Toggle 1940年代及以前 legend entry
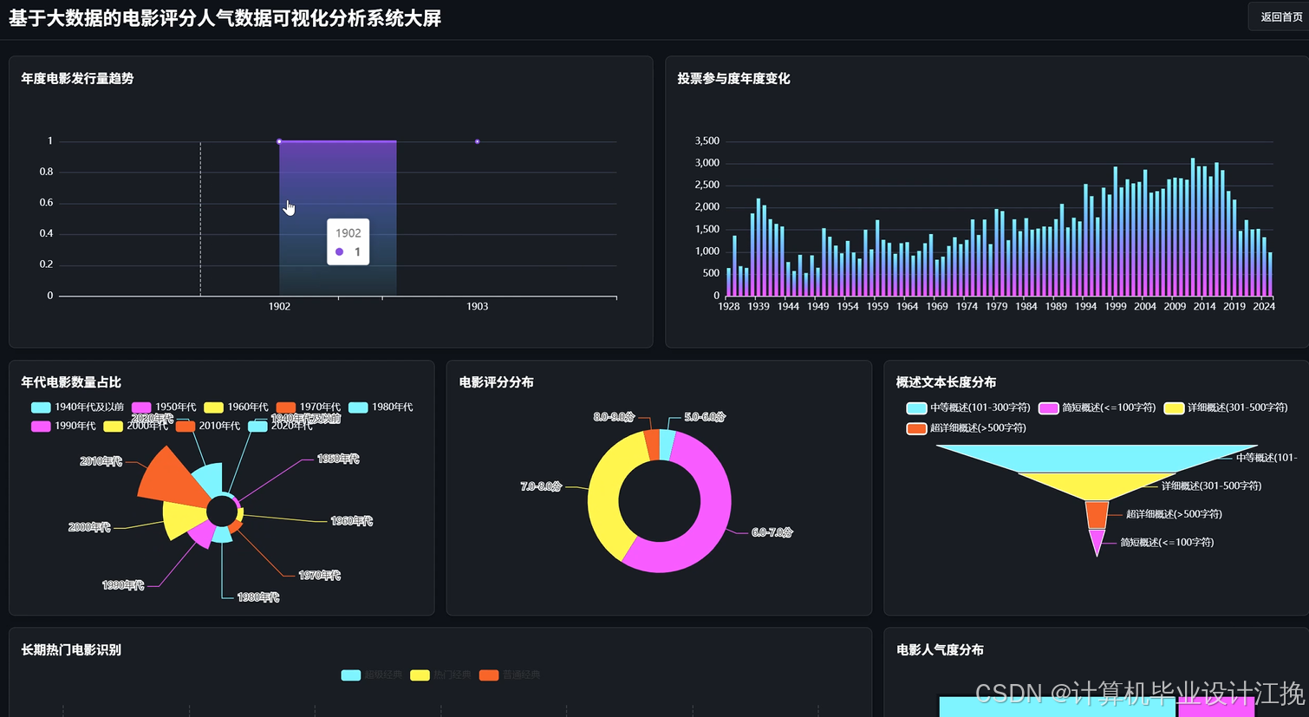 (x=77, y=407)
